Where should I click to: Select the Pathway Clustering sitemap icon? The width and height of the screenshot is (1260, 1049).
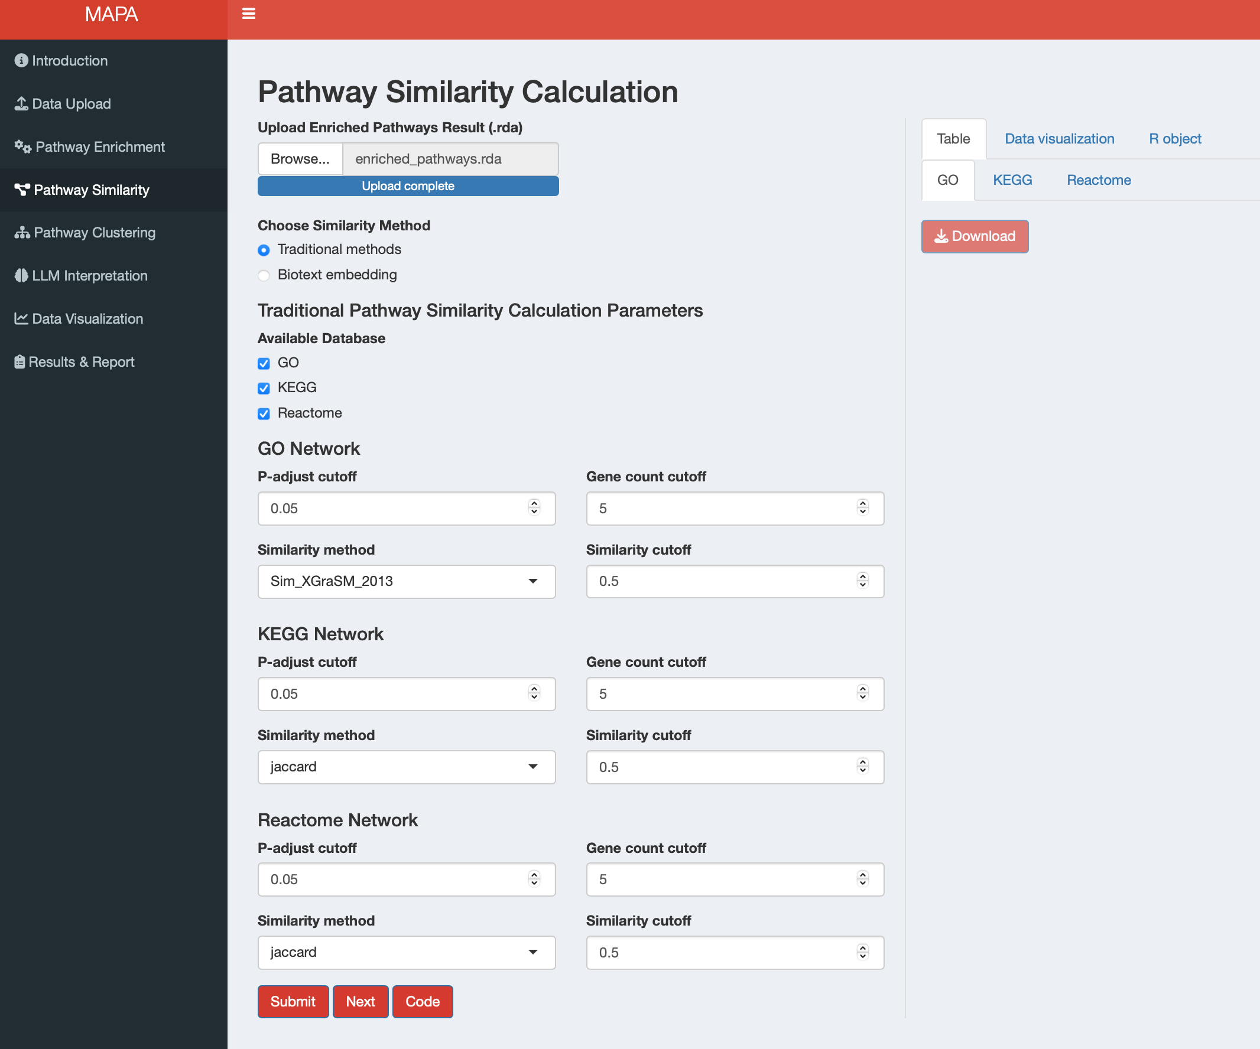22,233
